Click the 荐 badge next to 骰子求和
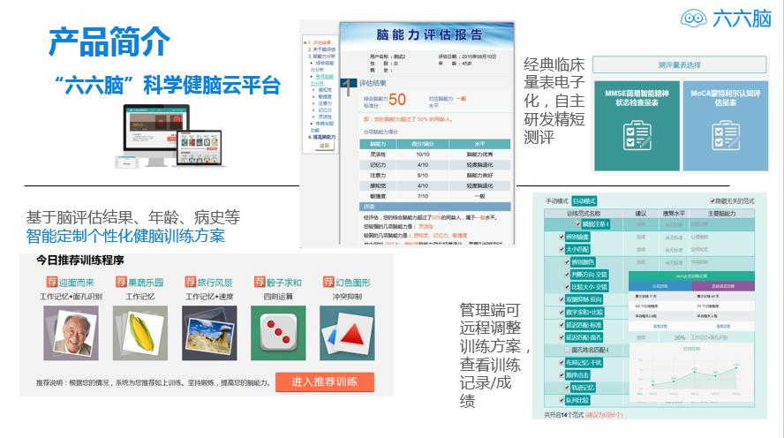The image size is (784, 438). pyautogui.click(x=259, y=282)
